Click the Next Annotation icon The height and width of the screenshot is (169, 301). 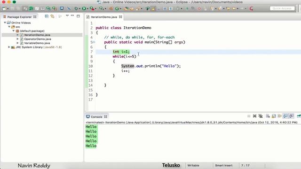click(x=212, y=8)
